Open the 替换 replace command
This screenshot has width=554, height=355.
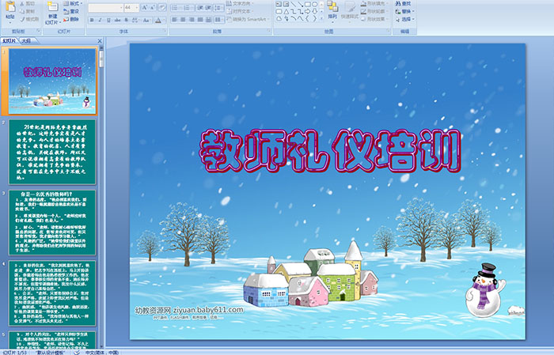(x=405, y=11)
